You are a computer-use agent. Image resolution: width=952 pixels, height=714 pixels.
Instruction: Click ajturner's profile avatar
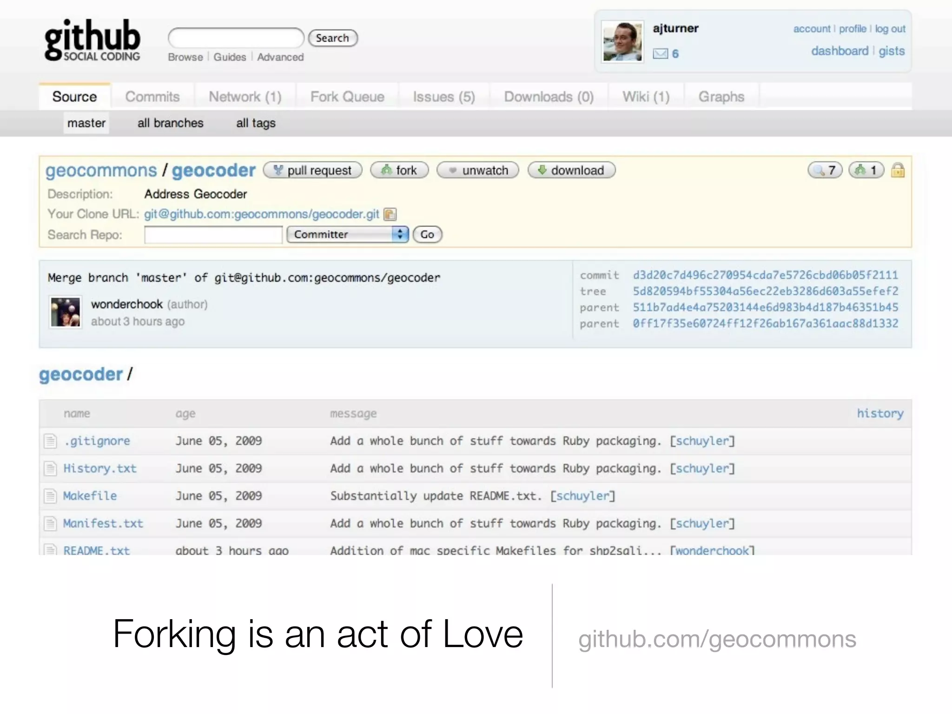point(622,42)
